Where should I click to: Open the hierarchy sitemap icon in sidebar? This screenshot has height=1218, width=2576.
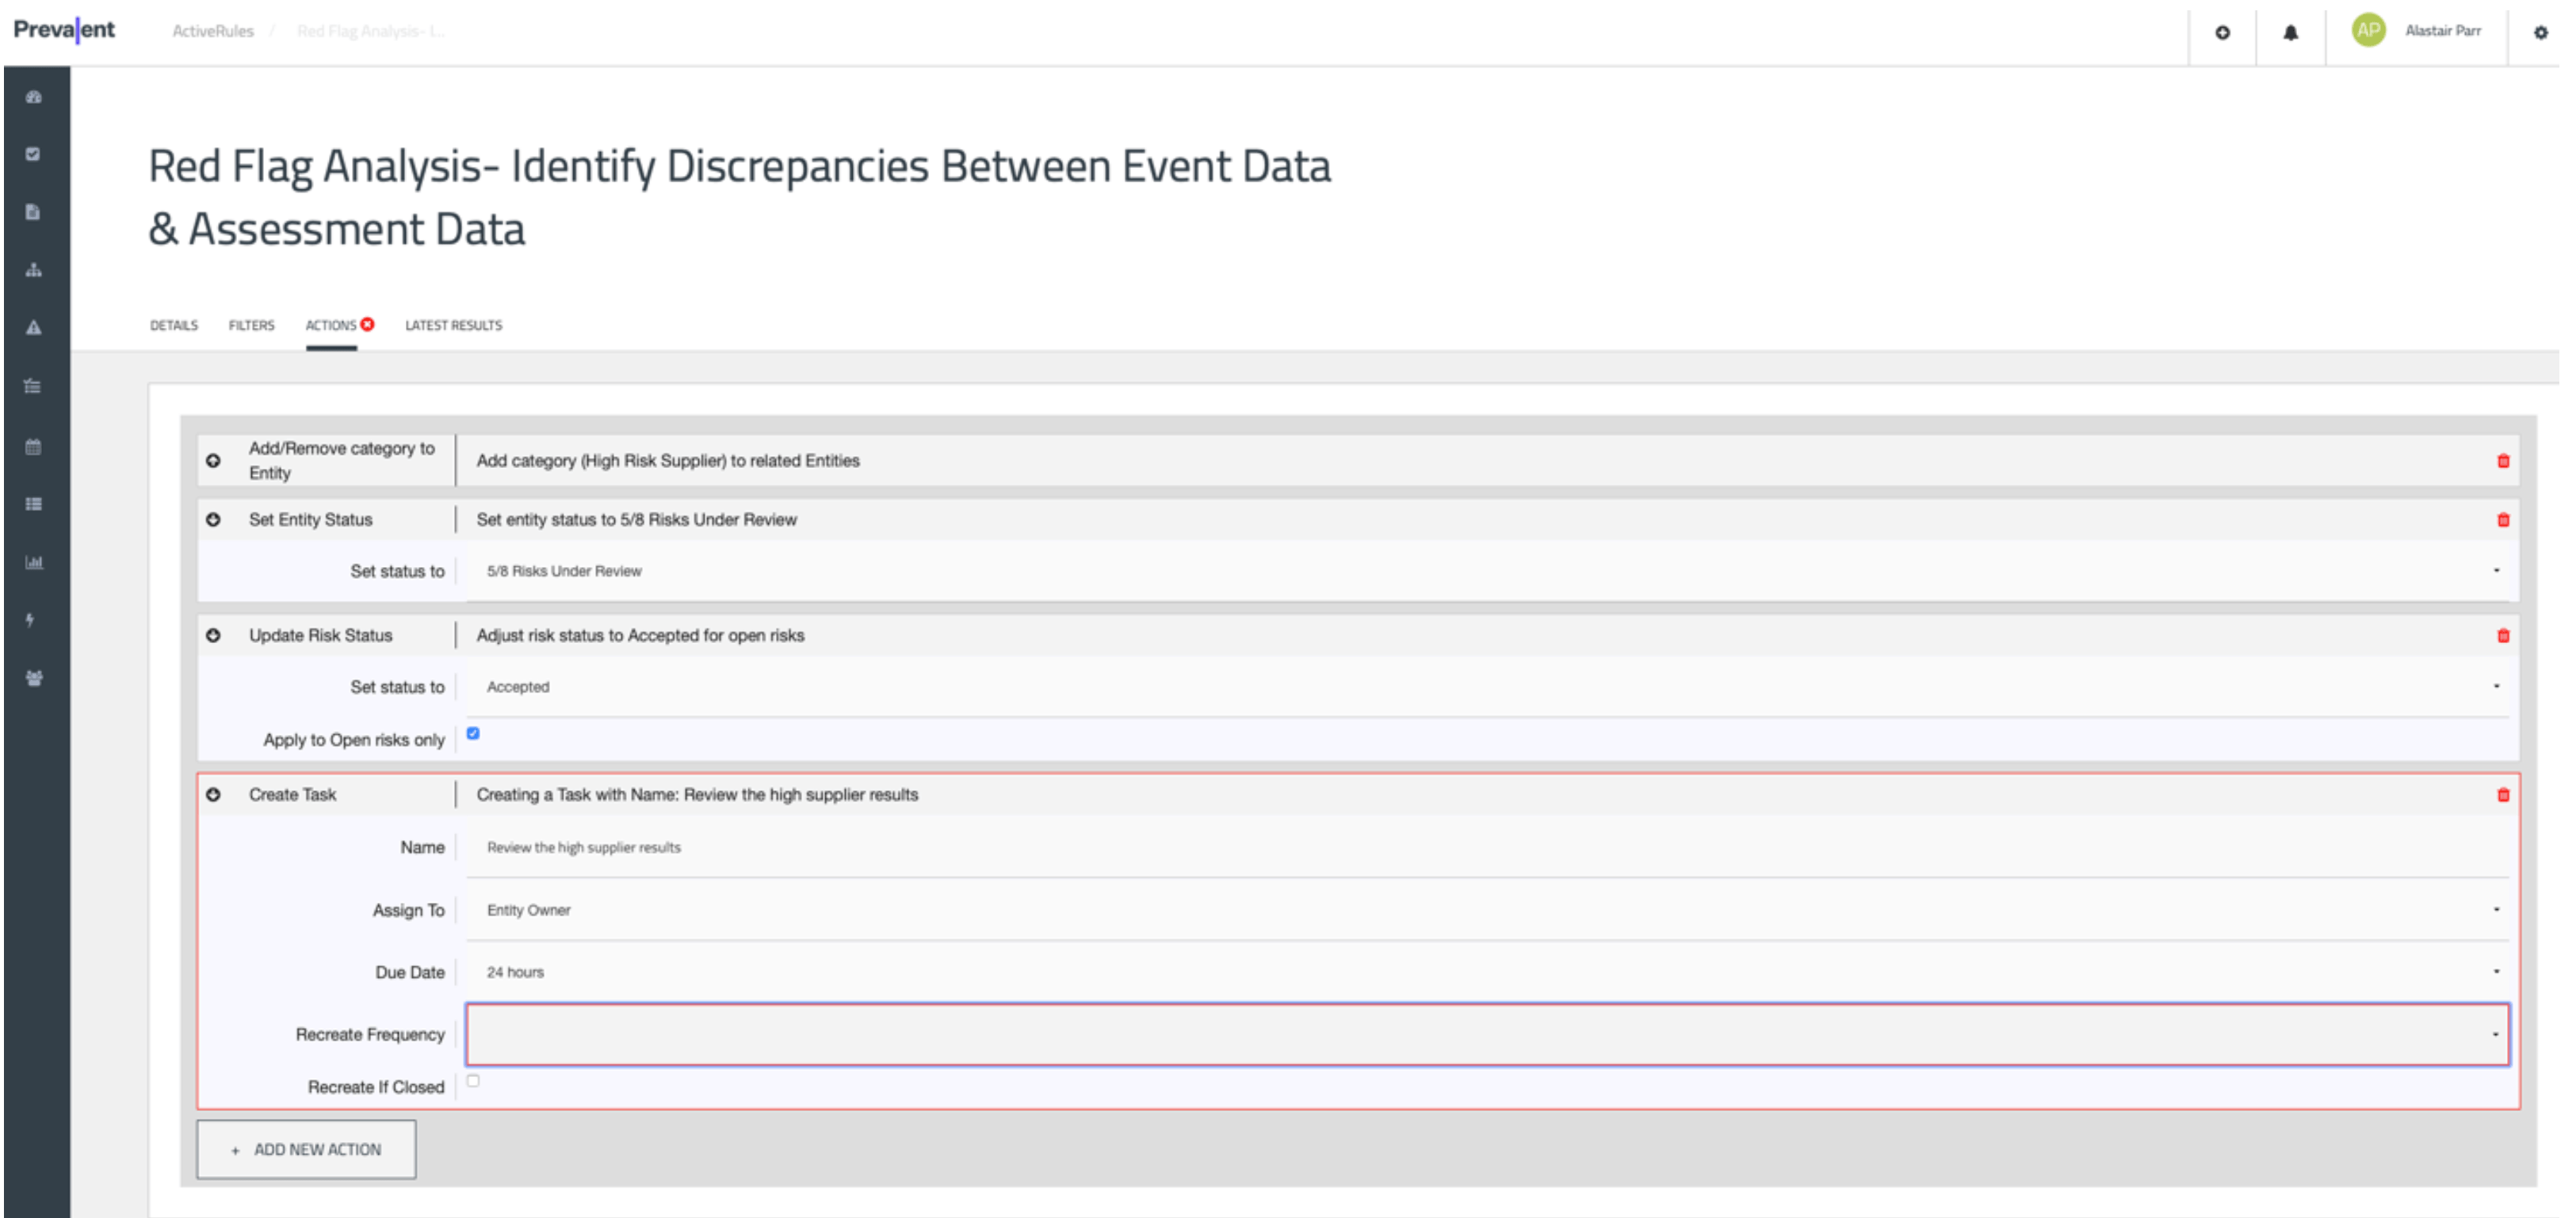[34, 270]
